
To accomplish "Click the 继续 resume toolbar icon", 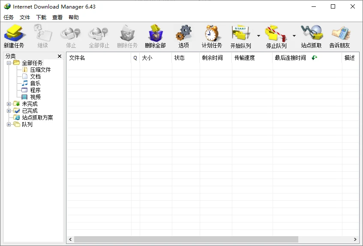I will 43,33.
